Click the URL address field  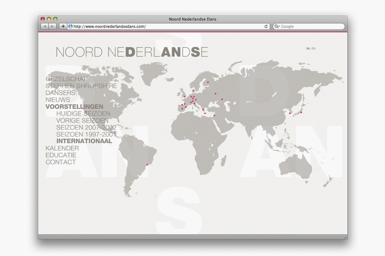pyautogui.click(x=169, y=26)
